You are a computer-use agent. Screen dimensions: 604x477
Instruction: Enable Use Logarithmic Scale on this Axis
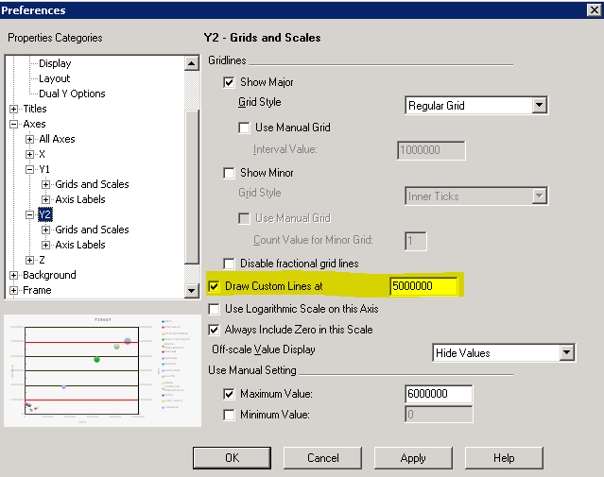point(214,309)
